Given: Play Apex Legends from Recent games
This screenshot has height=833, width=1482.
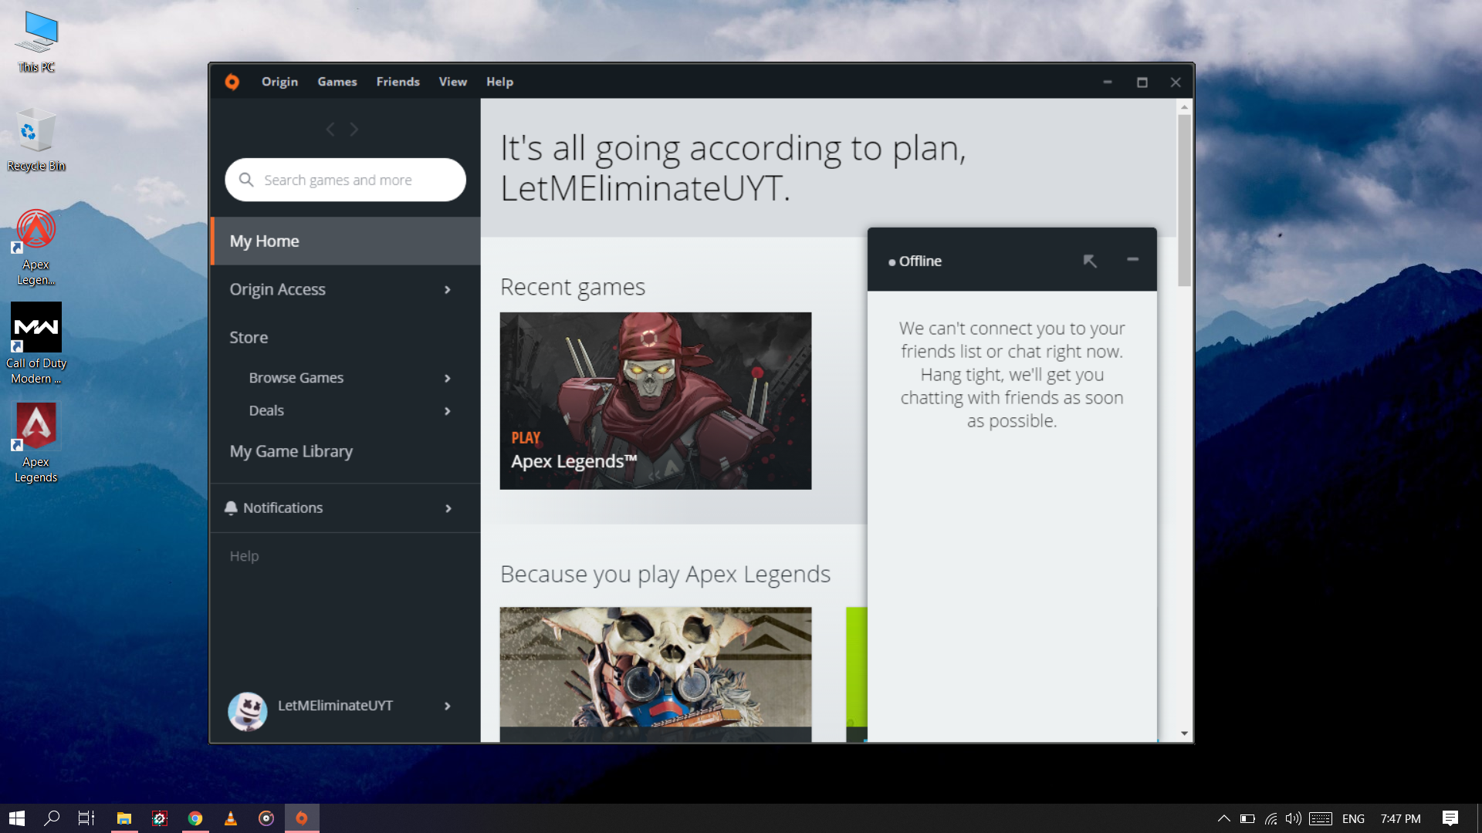Looking at the screenshot, I should coord(655,400).
